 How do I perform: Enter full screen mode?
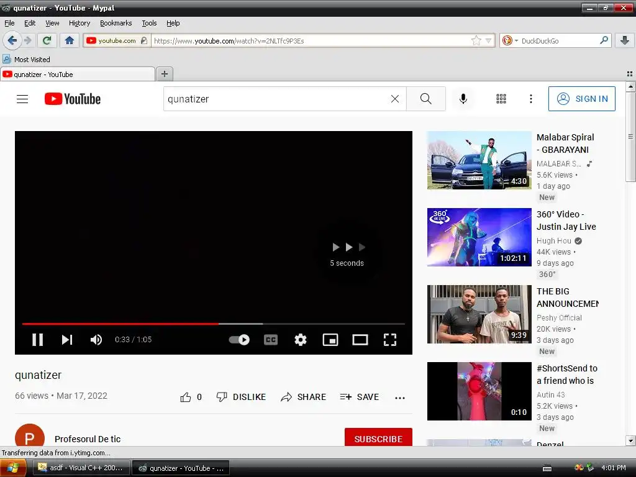coord(390,340)
